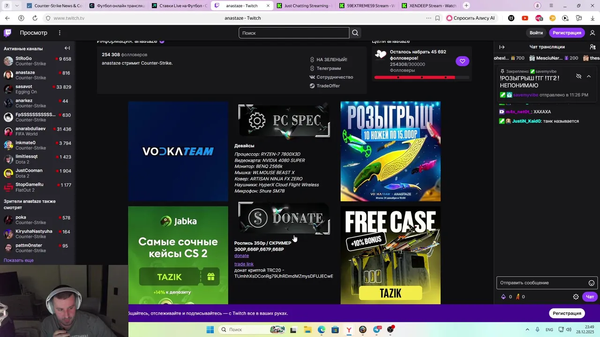Open chat settings gear
This screenshot has height=337, width=600.
pos(576,297)
